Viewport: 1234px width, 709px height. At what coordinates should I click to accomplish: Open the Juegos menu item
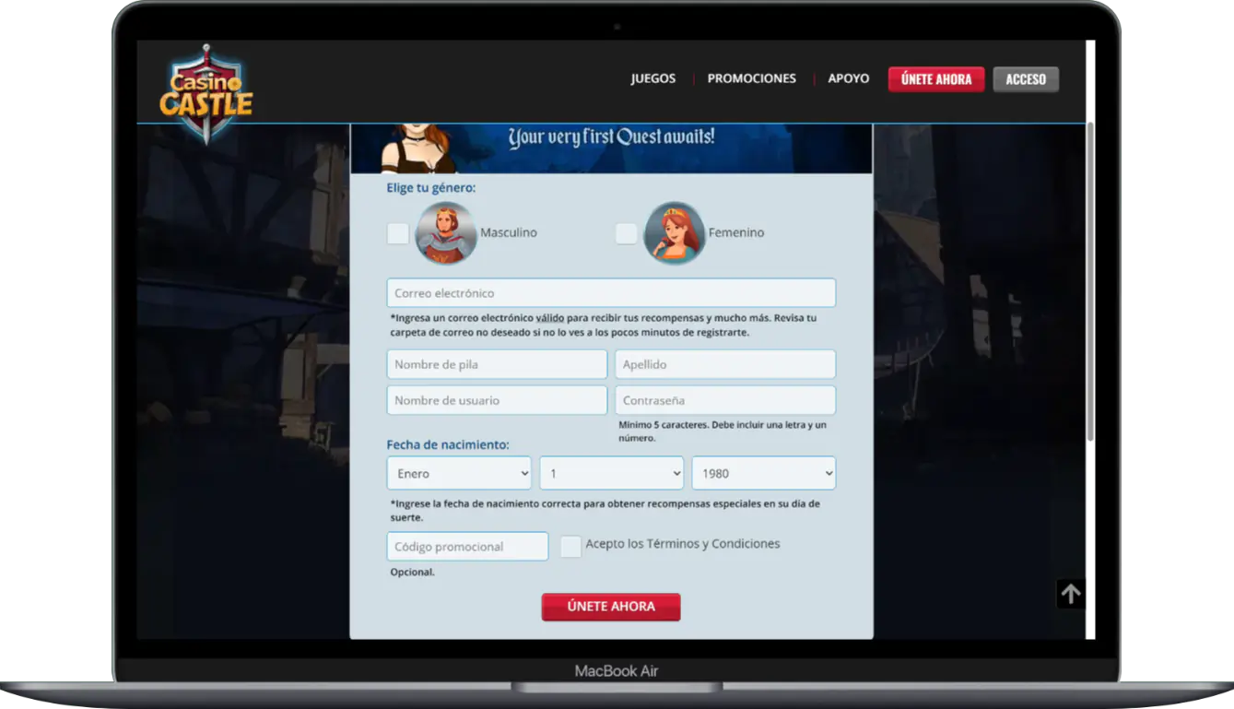click(652, 79)
